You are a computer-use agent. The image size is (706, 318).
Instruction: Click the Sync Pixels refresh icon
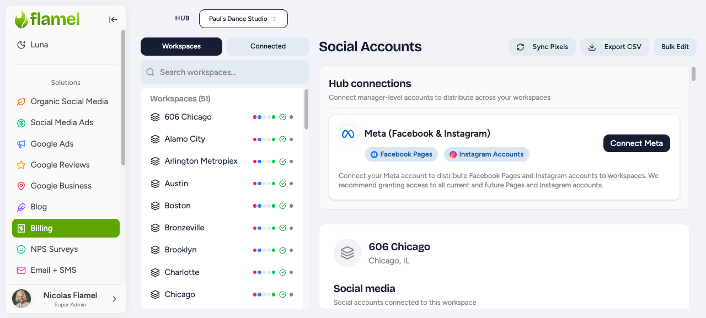pyautogui.click(x=520, y=47)
